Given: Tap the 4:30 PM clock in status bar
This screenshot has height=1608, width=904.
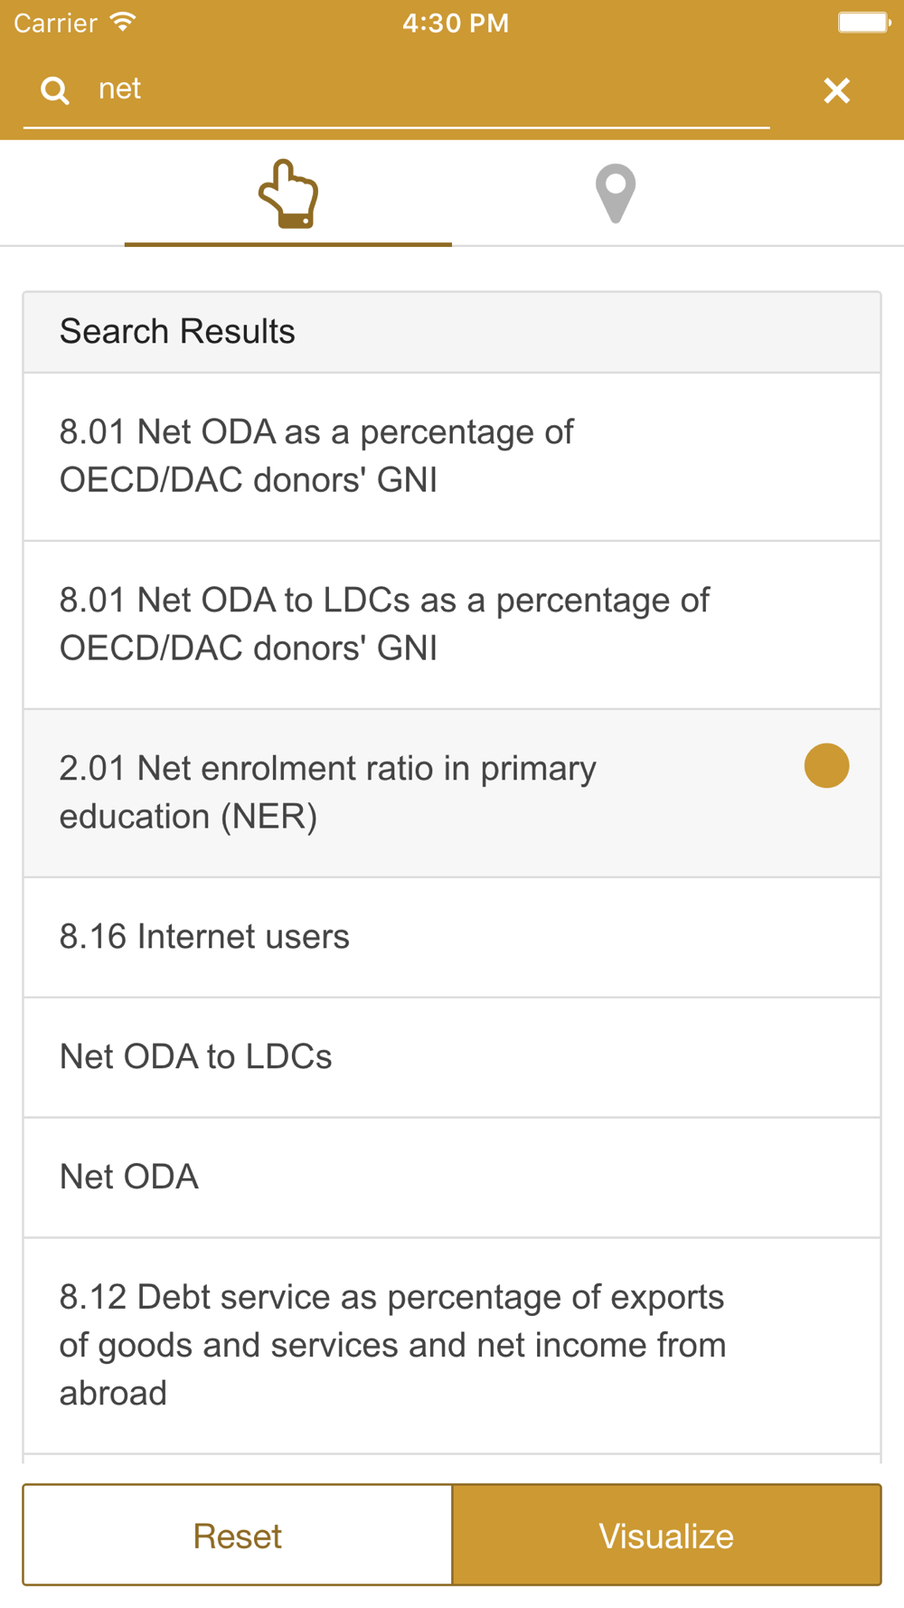Looking at the screenshot, I should [456, 24].
